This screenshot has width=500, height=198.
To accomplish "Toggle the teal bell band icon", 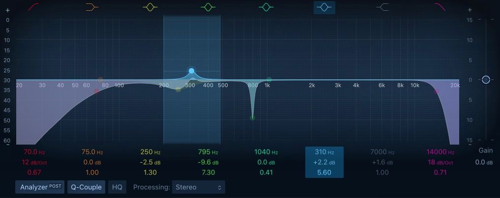I will (x=266, y=7).
